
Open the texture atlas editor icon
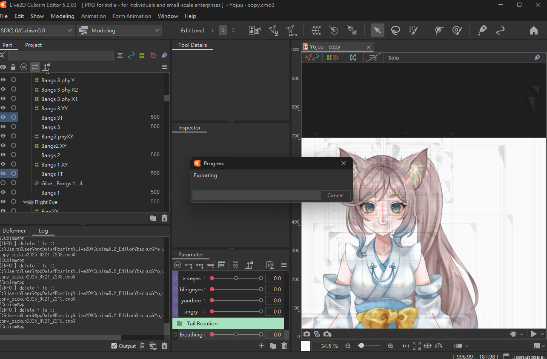coord(255,30)
